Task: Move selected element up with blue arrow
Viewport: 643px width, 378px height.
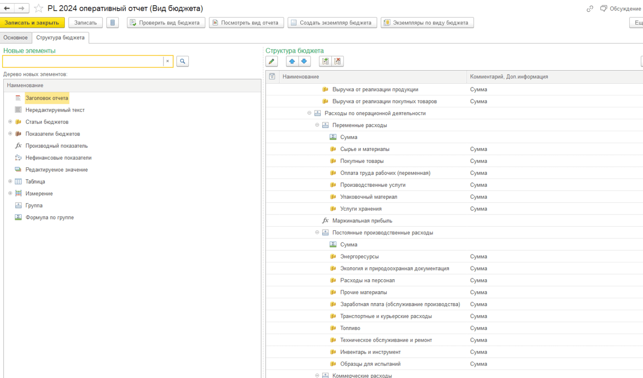Action: (292, 61)
